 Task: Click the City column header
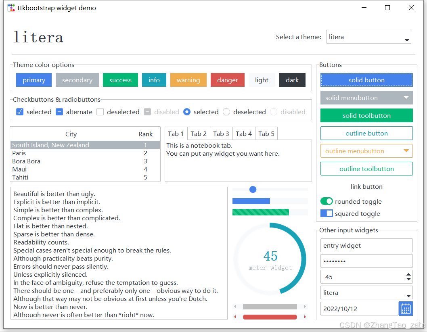point(71,134)
